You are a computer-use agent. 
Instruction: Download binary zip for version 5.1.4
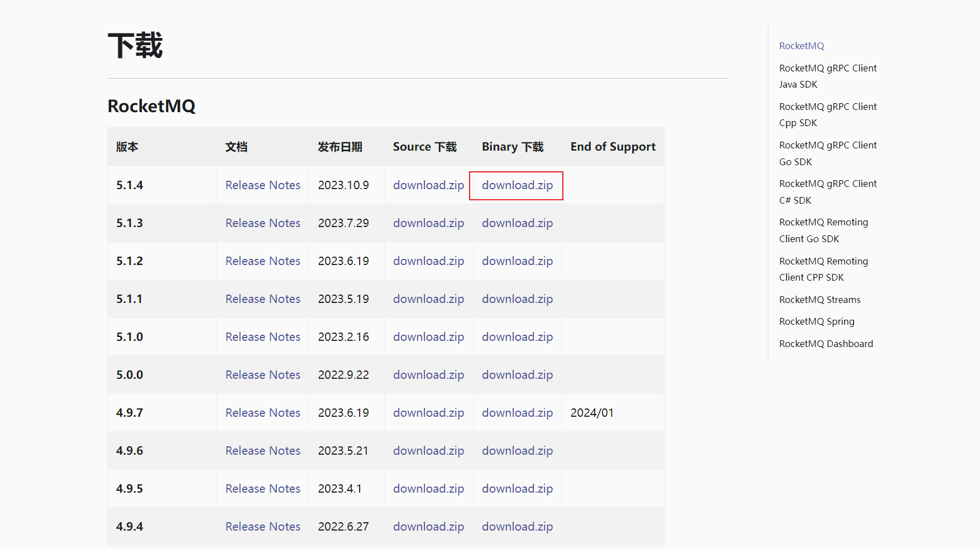(517, 185)
